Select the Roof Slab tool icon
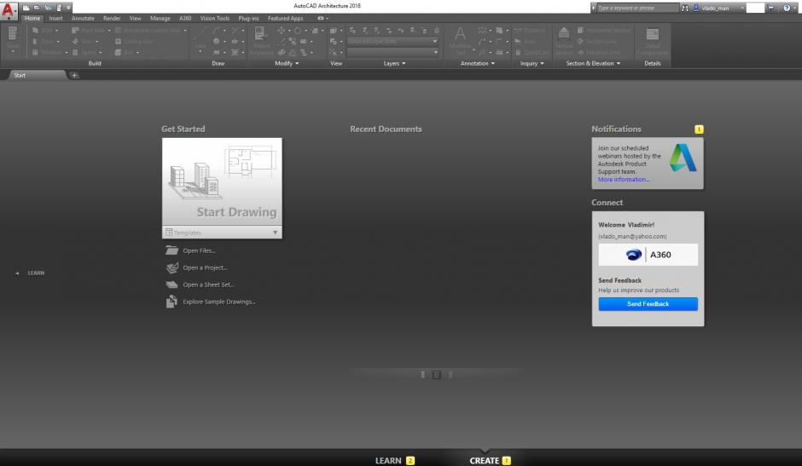 click(x=75, y=30)
